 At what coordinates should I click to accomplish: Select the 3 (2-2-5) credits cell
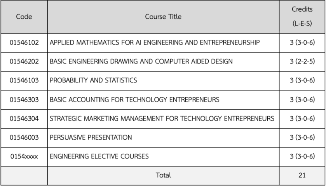(x=302, y=61)
